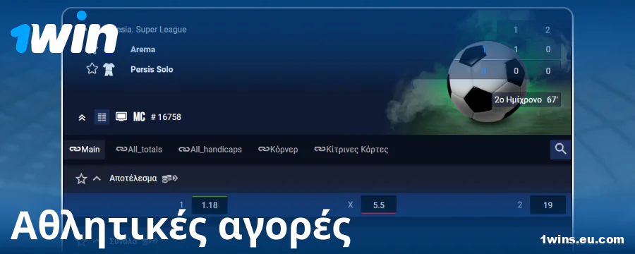Open the Κίτρινες Κάρτες tab
Viewport: 635px width, 254px height.
(x=351, y=150)
